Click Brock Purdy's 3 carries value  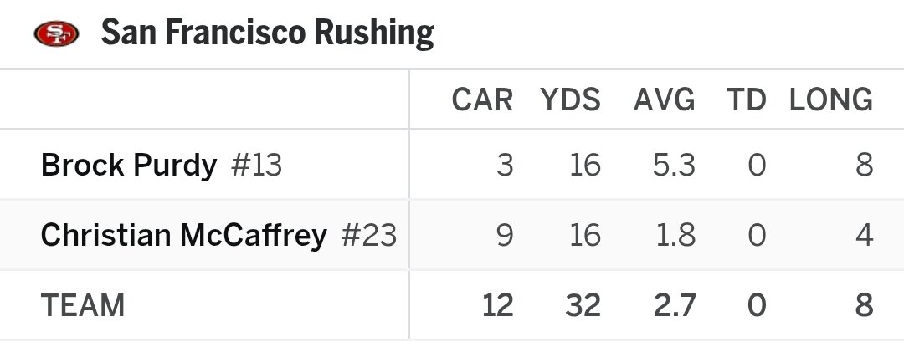(504, 166)
